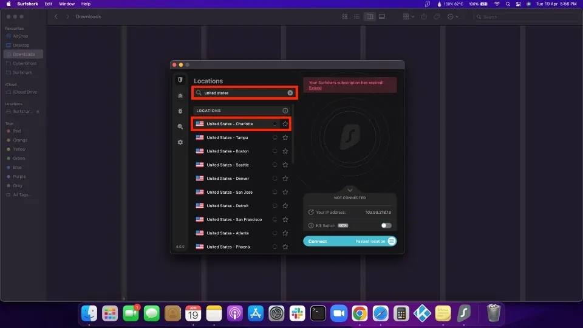
Task: Clear the 'united states' search text with X icon
Action: 290,93
